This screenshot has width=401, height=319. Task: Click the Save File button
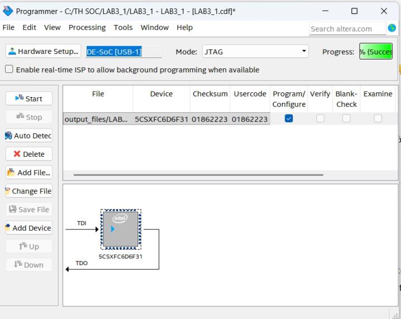pyautogui.click(x=29, y=210)
